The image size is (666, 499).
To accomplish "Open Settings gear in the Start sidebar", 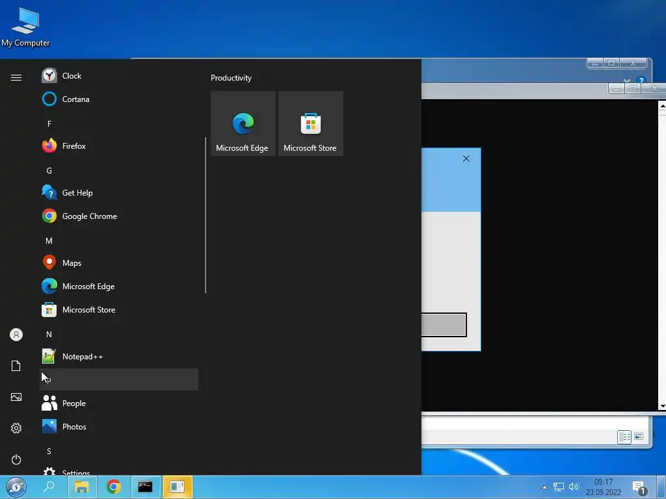I will [16, 428].
